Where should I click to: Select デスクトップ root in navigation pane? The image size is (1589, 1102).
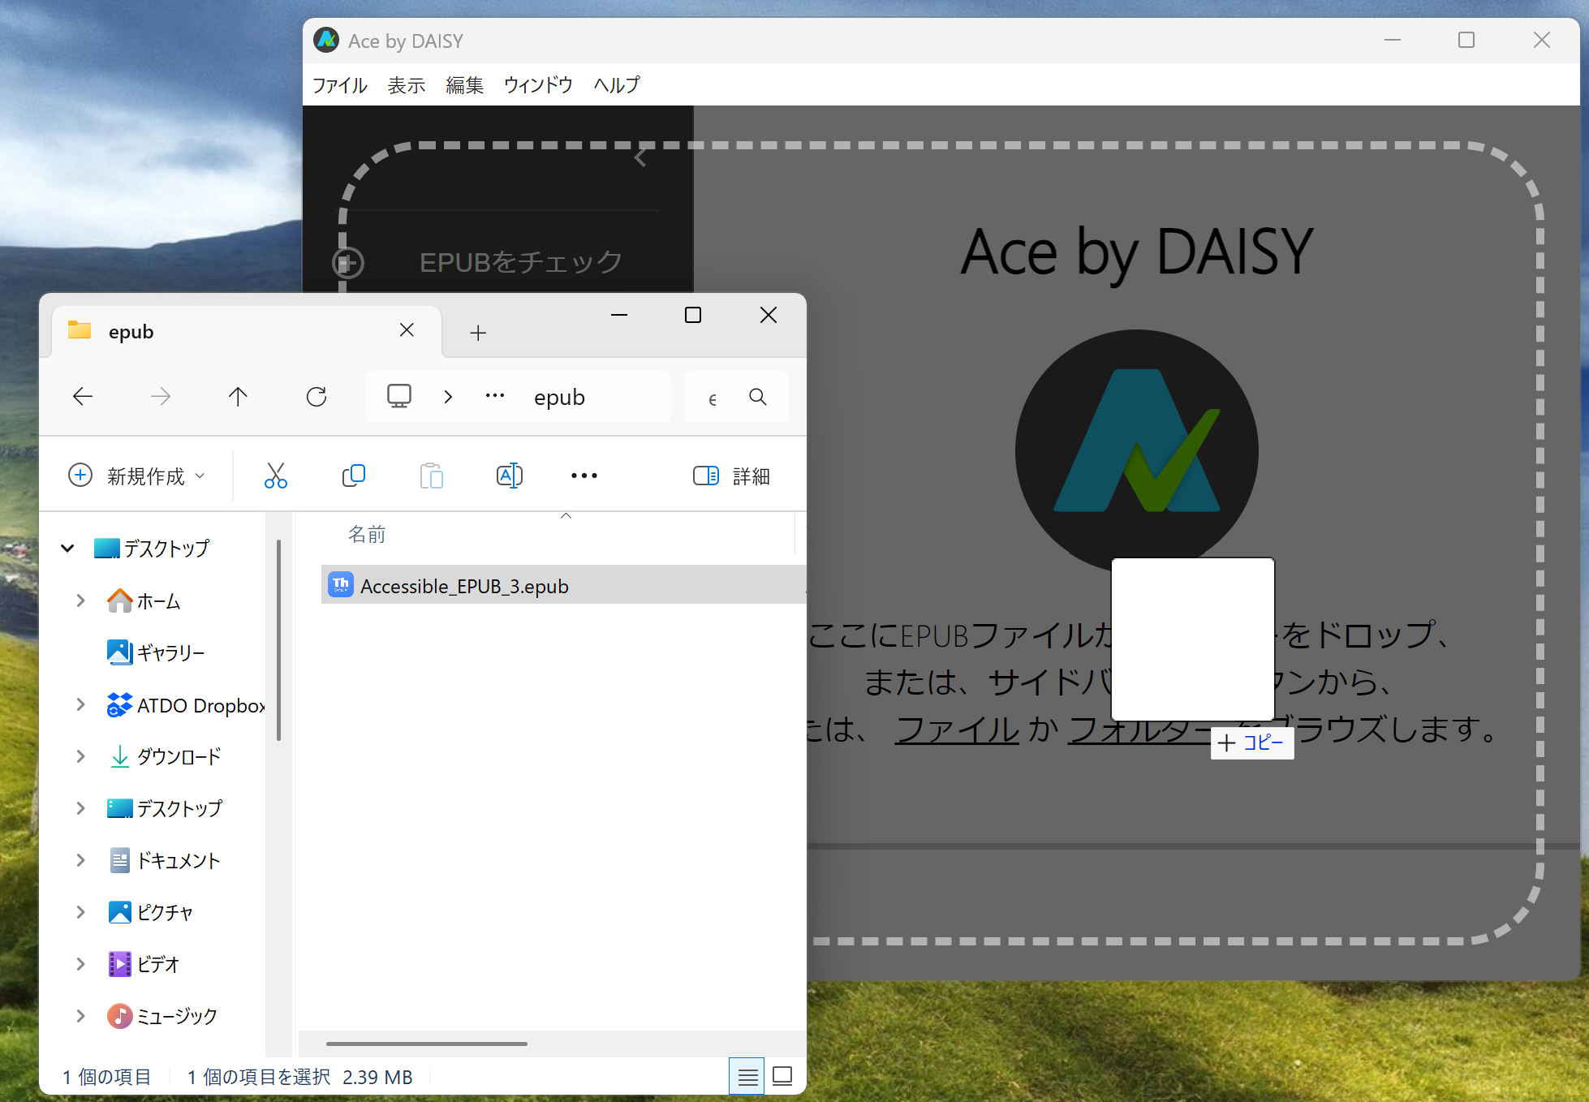tap(153, 549)
